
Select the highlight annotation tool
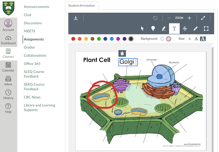(164, 29)
